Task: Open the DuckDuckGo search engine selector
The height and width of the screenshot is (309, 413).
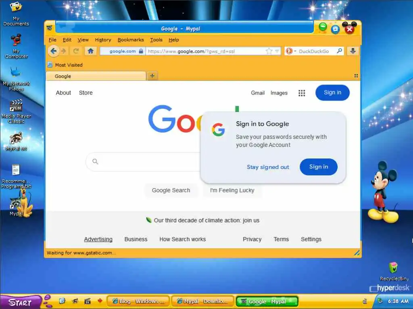Action: pos(291,51)
